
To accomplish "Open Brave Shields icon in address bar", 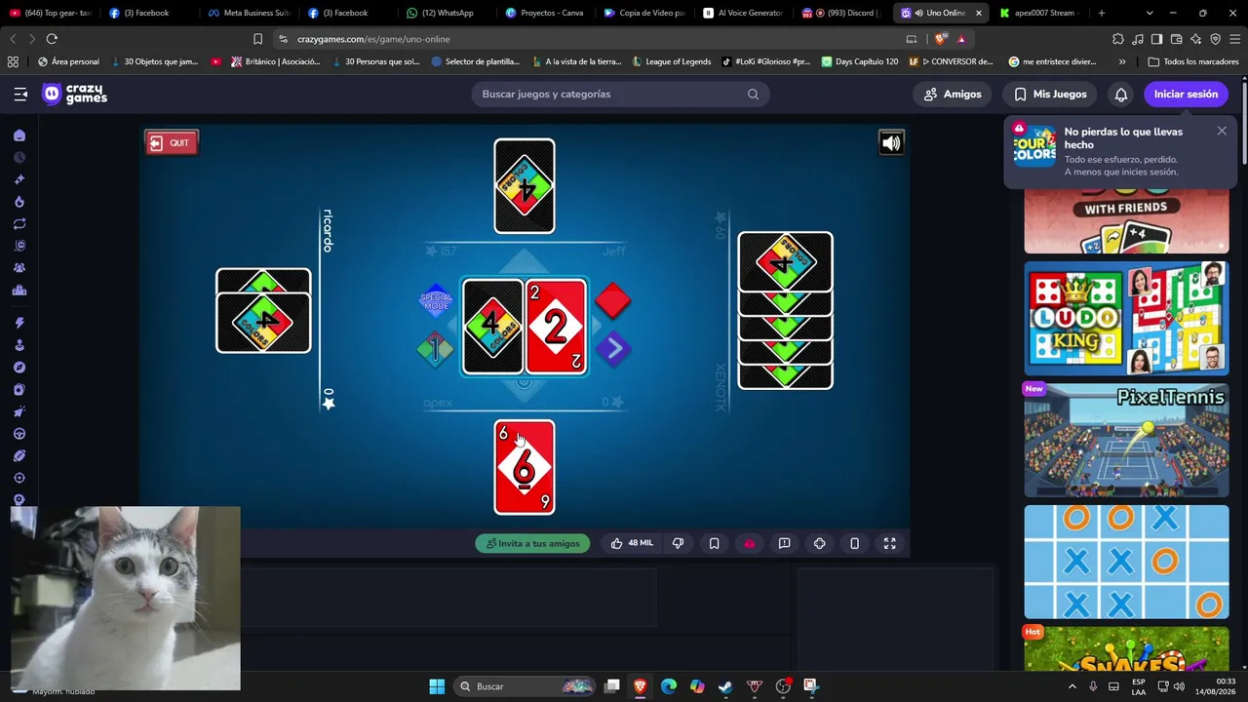I will (940, 39).
